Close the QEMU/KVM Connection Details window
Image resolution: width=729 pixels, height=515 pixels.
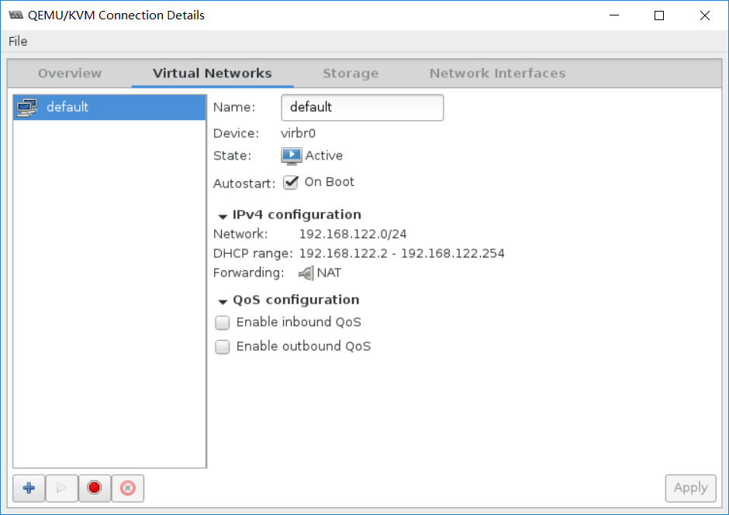[704, 15]
